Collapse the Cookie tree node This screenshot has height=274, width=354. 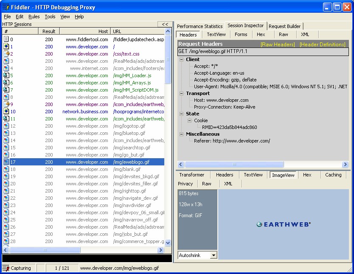pos(189,120)
